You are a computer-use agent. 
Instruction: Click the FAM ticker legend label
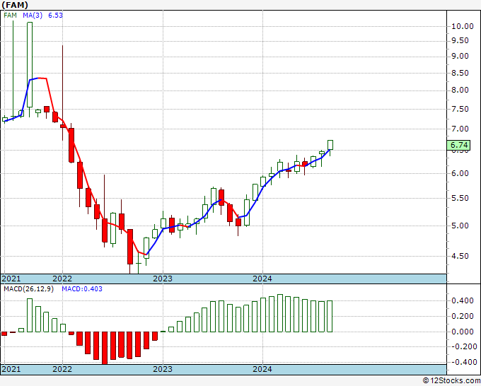coord(10,16)
